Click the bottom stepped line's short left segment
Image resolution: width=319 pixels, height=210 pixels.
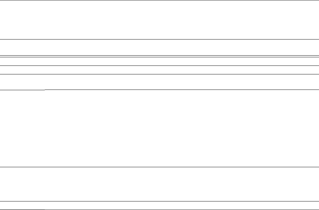(x=22, y=209)
